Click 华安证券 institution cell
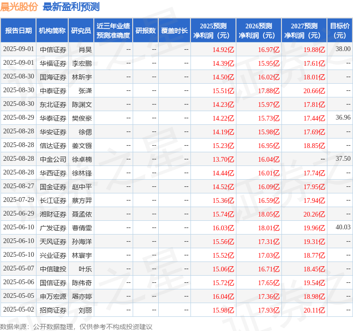Viewport: 353px width, 331px height. coord(53,132)
